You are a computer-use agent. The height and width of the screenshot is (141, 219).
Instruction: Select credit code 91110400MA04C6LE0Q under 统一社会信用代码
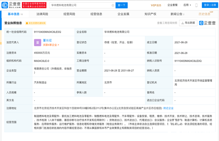[48, 32]
